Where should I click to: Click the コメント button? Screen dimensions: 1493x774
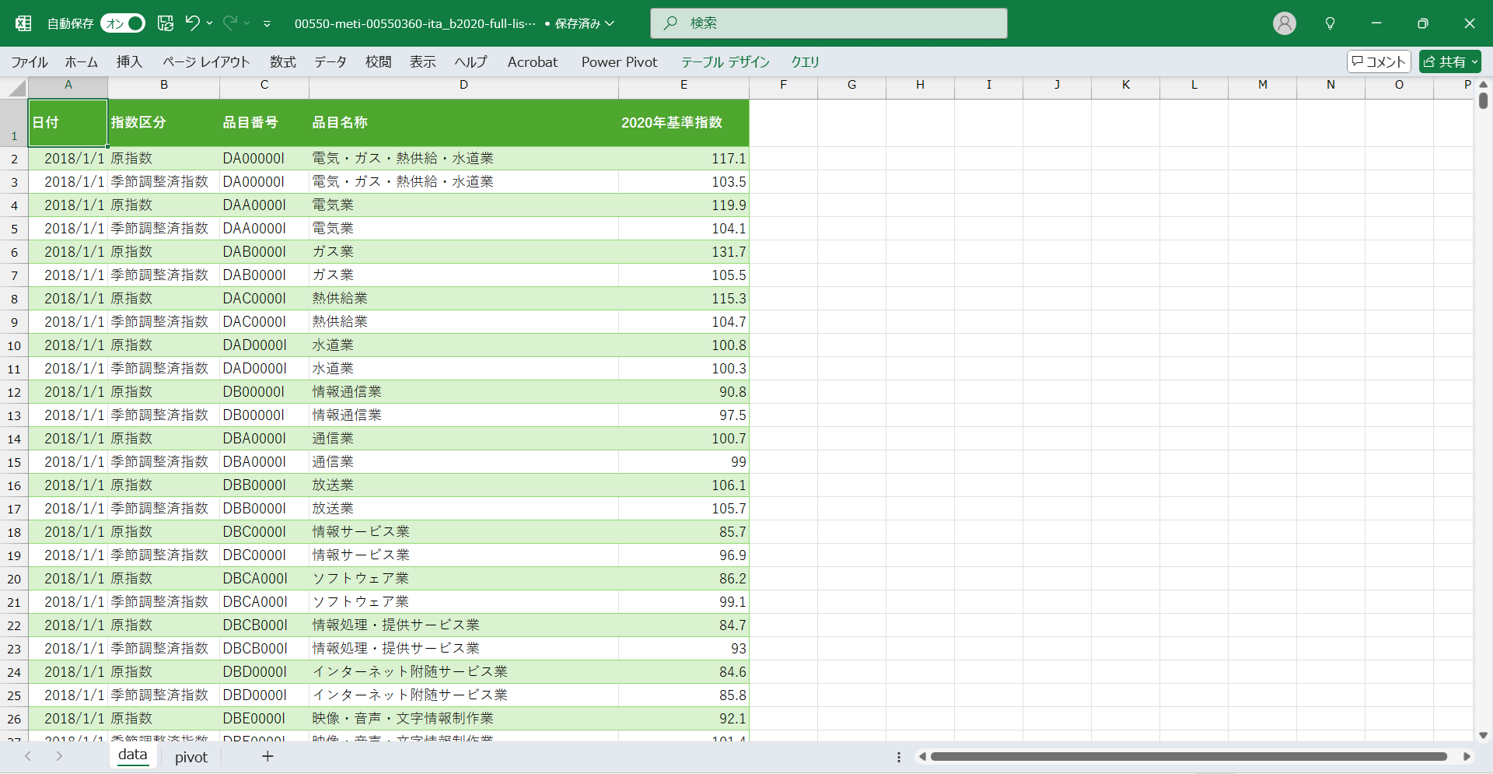[x=1379, y=61]
